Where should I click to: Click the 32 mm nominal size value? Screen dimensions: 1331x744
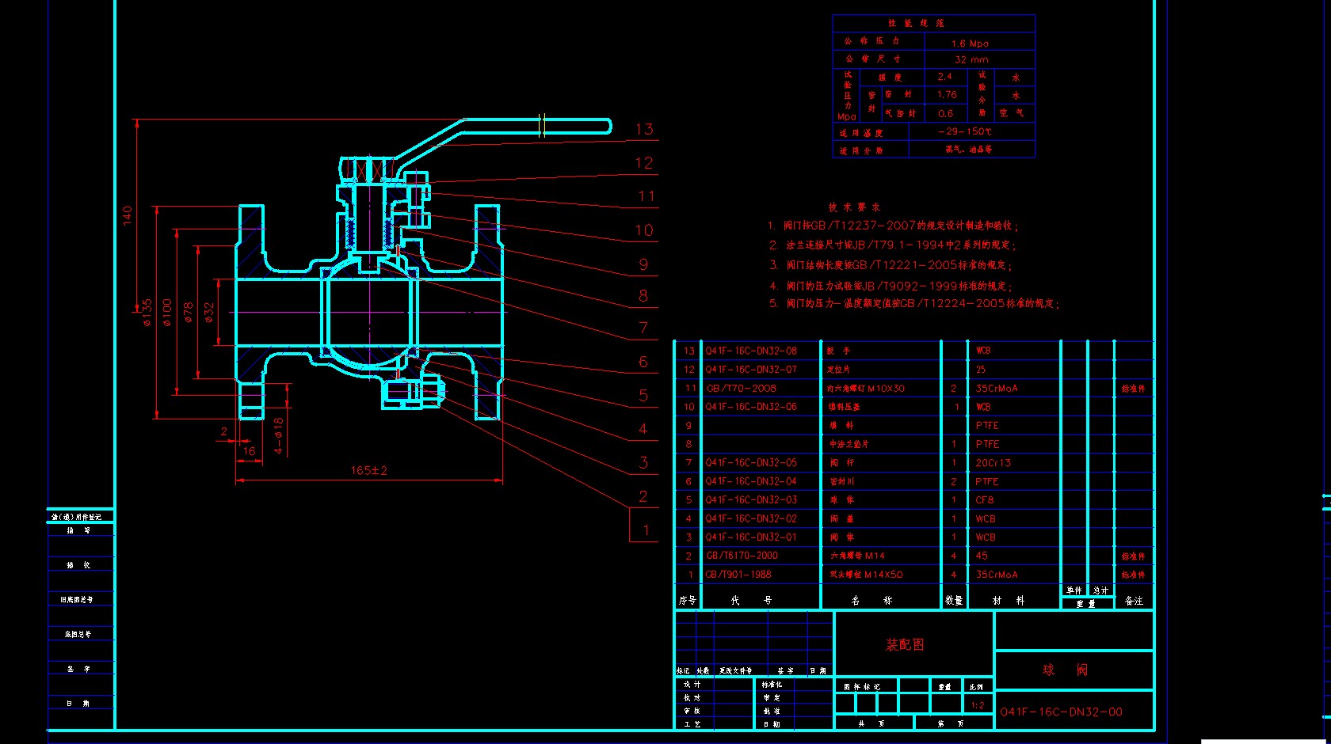pos(971,59)
